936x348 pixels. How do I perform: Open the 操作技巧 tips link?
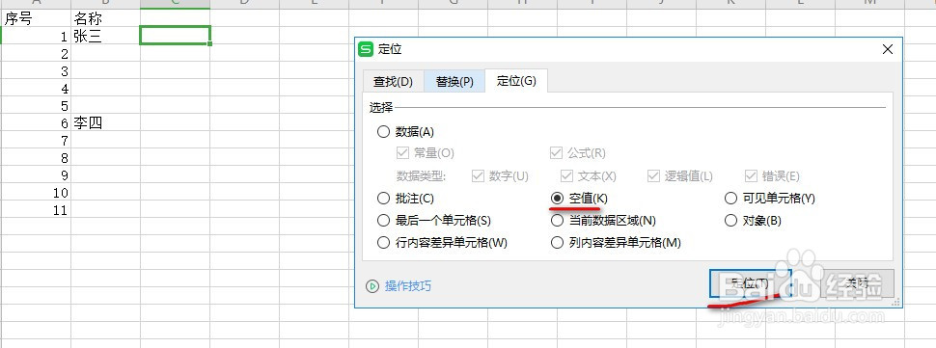coord(408,286)
